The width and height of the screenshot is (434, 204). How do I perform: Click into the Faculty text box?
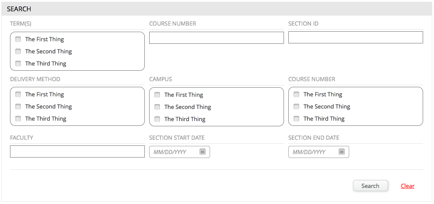(77, 151)
